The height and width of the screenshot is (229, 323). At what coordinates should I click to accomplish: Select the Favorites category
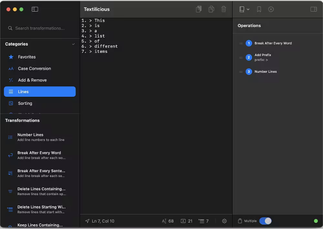(x=27, y=57)
